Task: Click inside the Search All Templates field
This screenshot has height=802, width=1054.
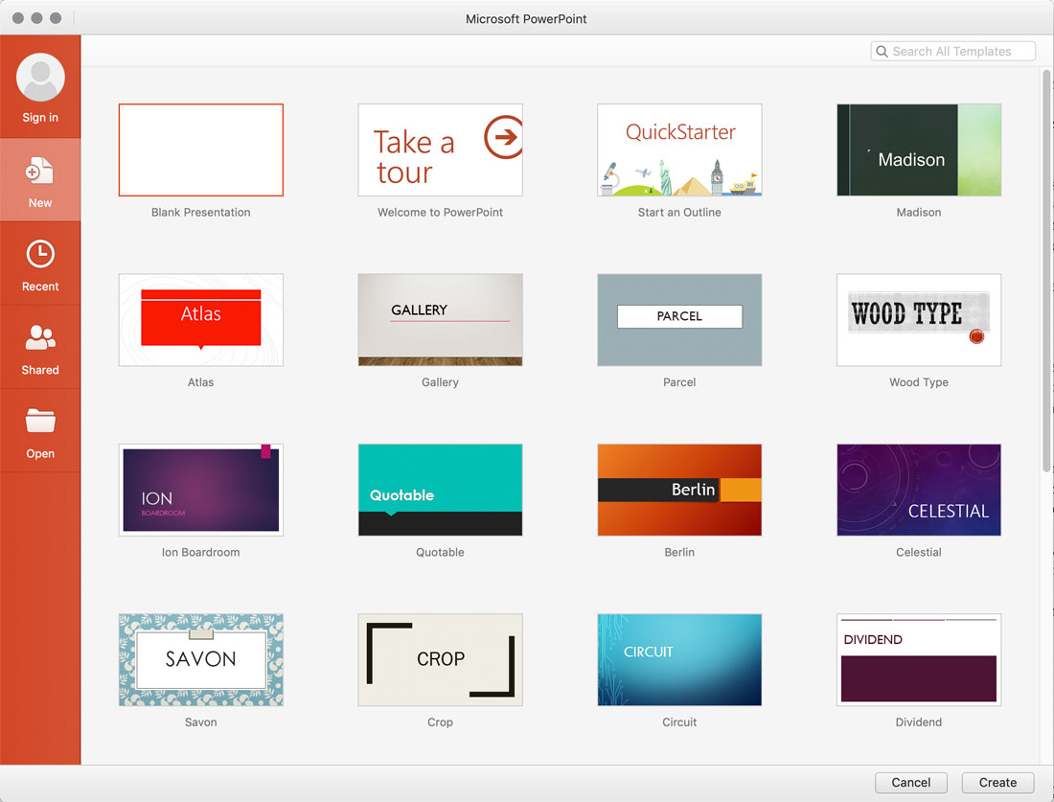Action: [x=958, y=51]
